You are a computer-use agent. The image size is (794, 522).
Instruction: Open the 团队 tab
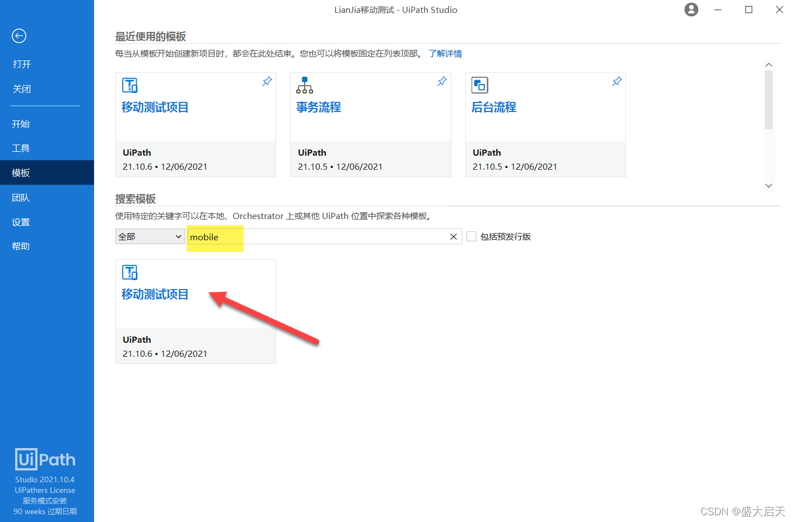(x=21, y=197)
